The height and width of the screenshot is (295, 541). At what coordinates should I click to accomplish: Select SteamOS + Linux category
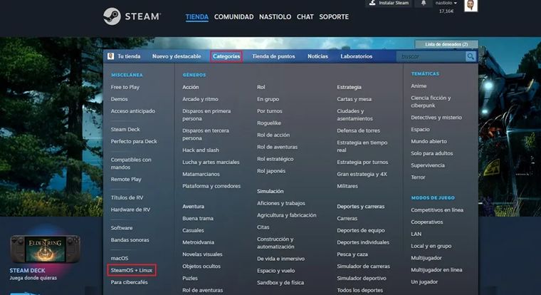132,270
